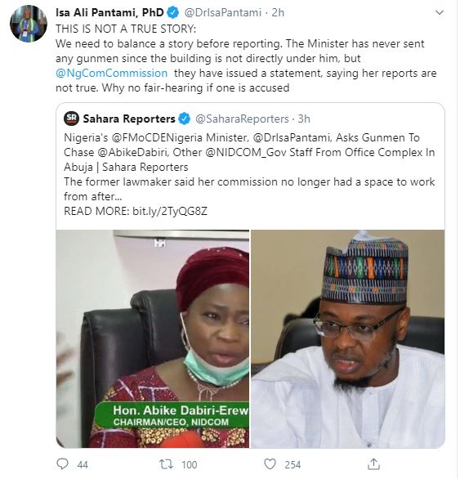View the photo of the man in patterned cap
The image size is (460, 479).
[347, 338]
